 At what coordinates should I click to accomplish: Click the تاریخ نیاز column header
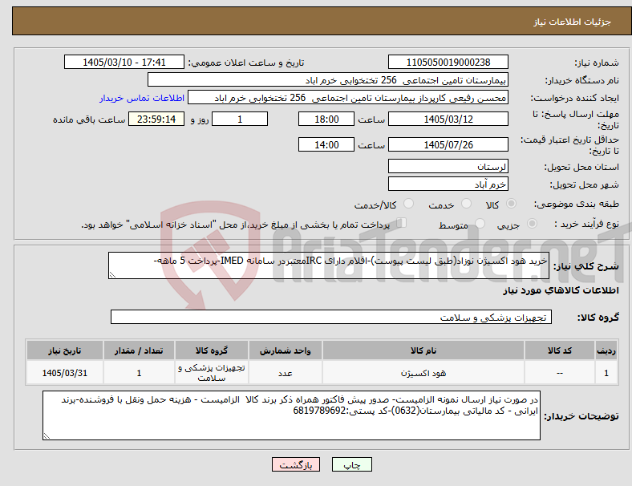click(64, 350)
